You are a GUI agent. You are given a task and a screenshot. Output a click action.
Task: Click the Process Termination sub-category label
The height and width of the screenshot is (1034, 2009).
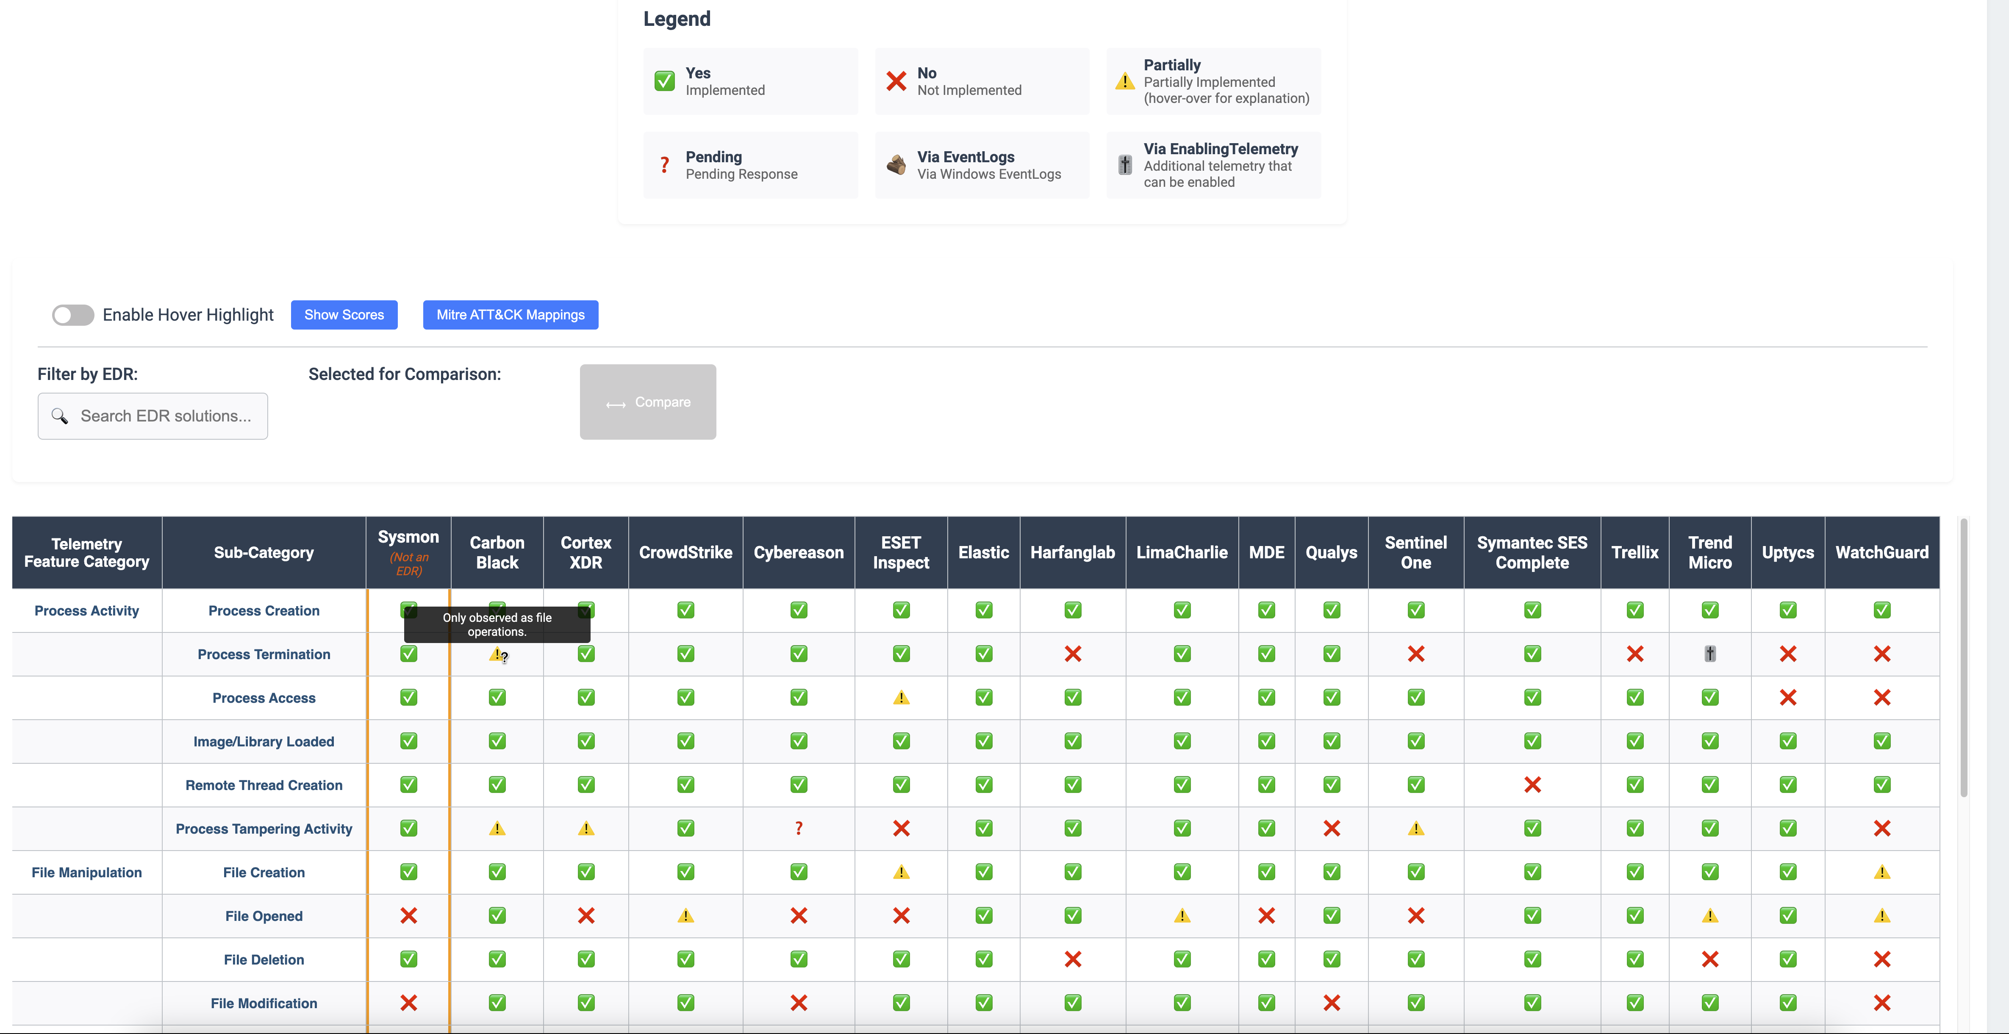[x=264, y=654]
